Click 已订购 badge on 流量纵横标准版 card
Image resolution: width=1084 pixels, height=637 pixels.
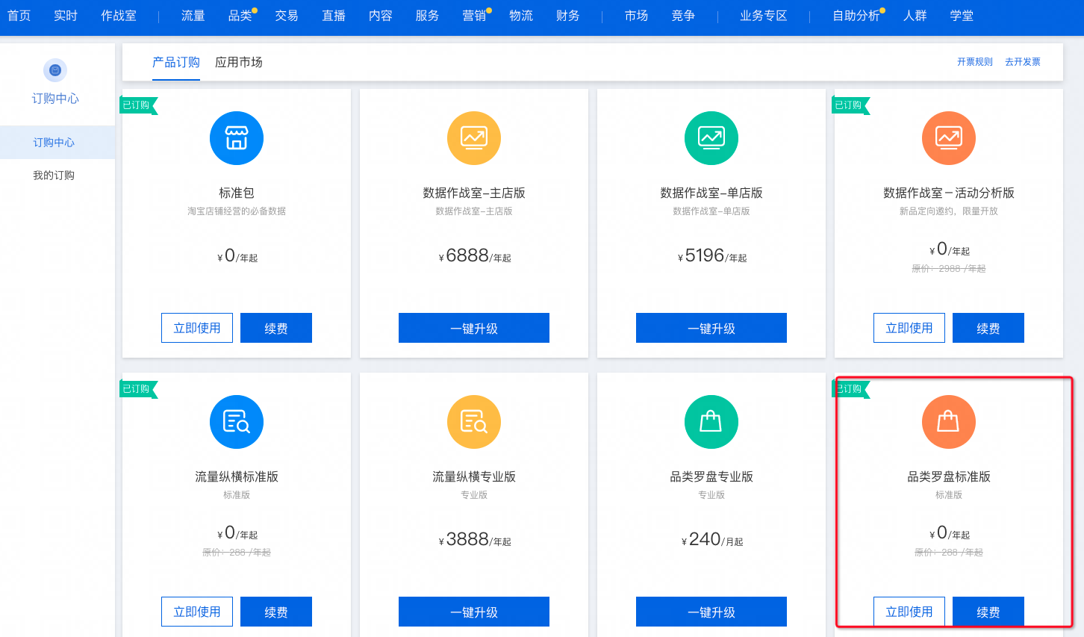click(x=138, y=389)
